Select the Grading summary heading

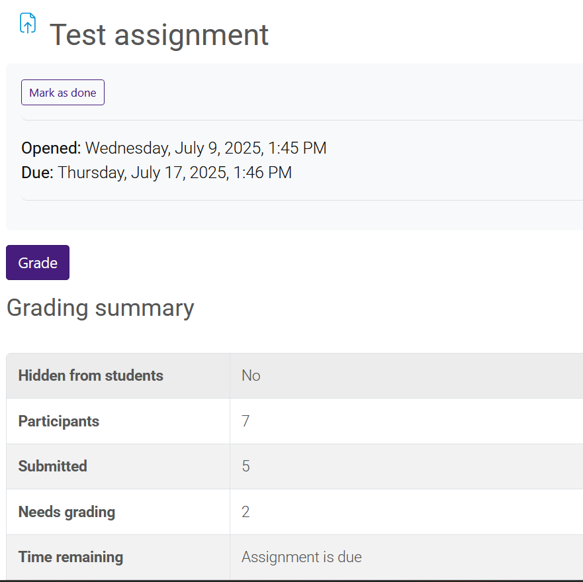pos(100,307)
